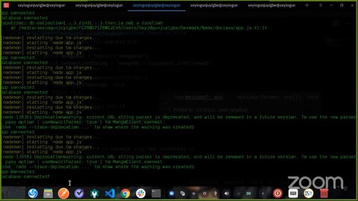
Task: Maximize the terminal window
Action: point(342,5)
